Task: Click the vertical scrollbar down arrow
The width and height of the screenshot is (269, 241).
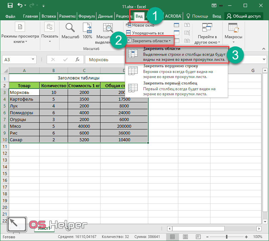Action: tap(265, 222)
